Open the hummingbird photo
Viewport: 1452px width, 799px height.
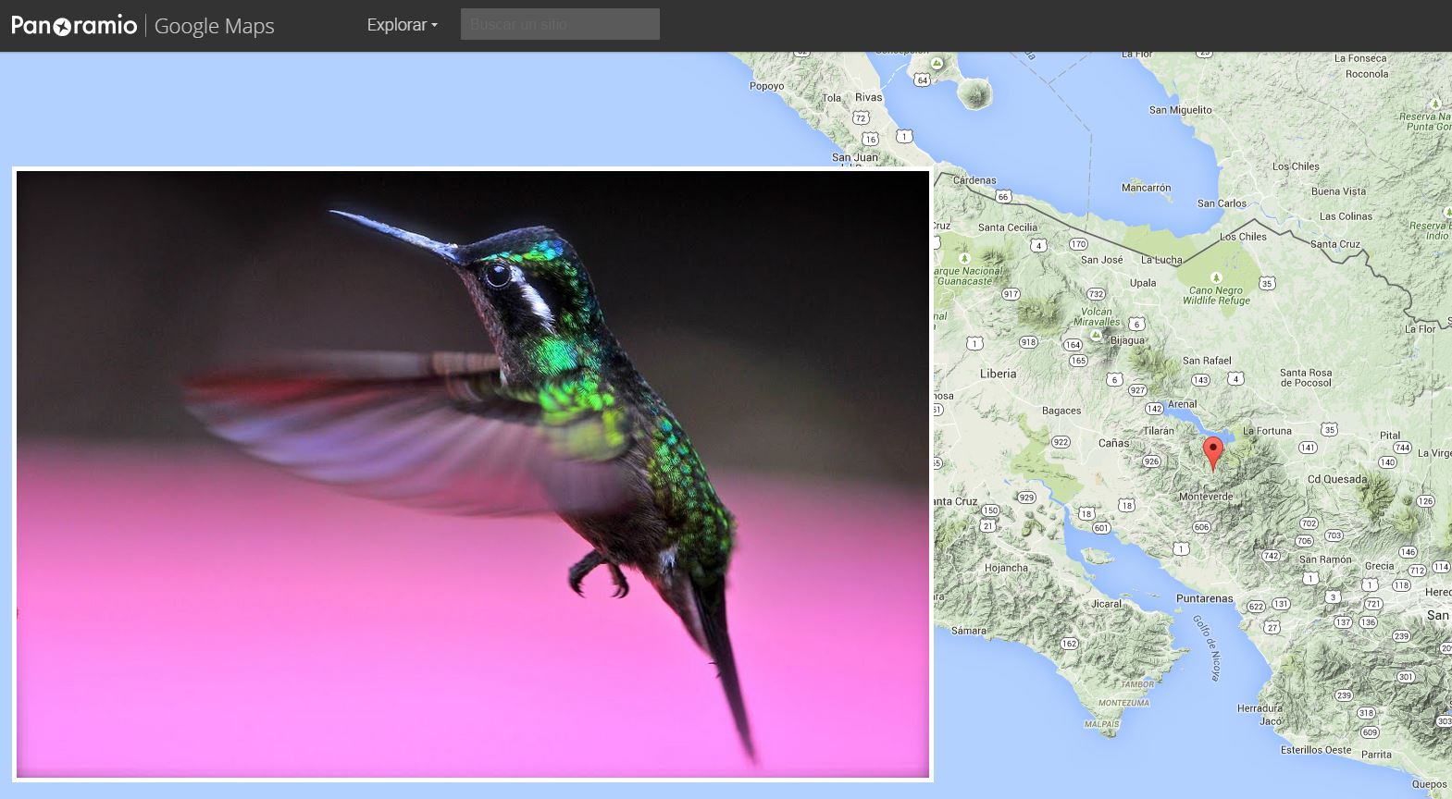tap(473, 474)
